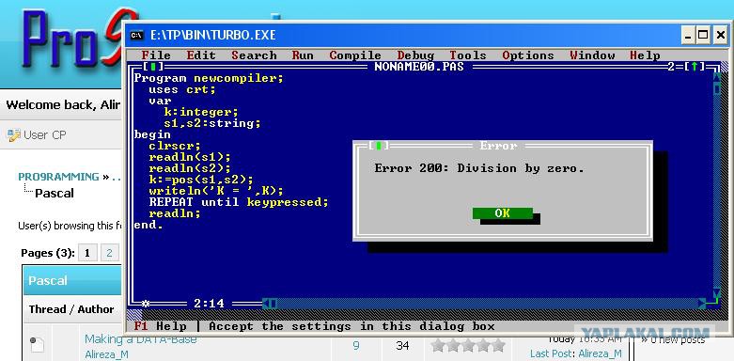Open the File menu in Turbo Pascal
The image size is (734, 361).
click(x=156, y=55)
